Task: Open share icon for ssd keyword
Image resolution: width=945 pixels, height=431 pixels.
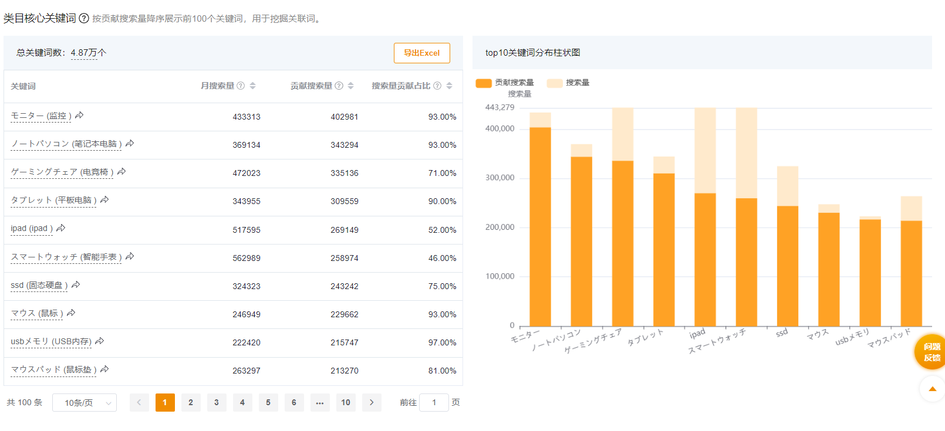Action: pyautogui.click(x=76, y=285)
